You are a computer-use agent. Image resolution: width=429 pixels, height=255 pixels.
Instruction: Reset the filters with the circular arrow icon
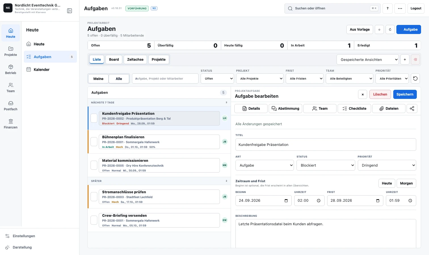pyautogui.click(x=415, y=78)
